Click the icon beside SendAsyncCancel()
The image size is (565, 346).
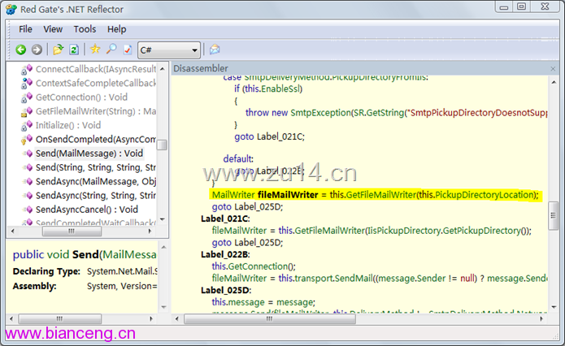28,210
